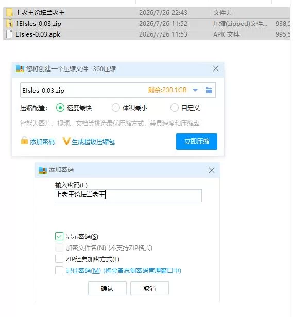Viewport: 308px width, 317px height.
Task: Click the 360压缩 logo in compress dialog title
Action: 20,69
